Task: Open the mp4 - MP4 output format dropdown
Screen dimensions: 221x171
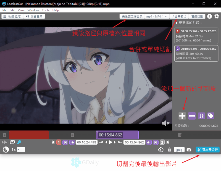Action: click(x=157, y=17)
